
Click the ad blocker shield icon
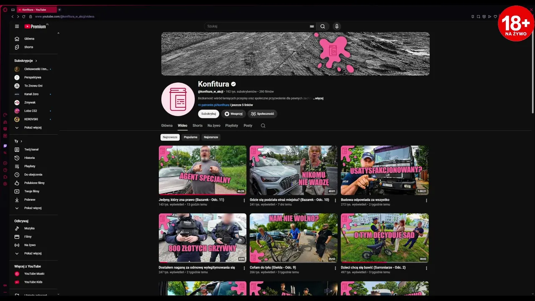coord(484,17)
